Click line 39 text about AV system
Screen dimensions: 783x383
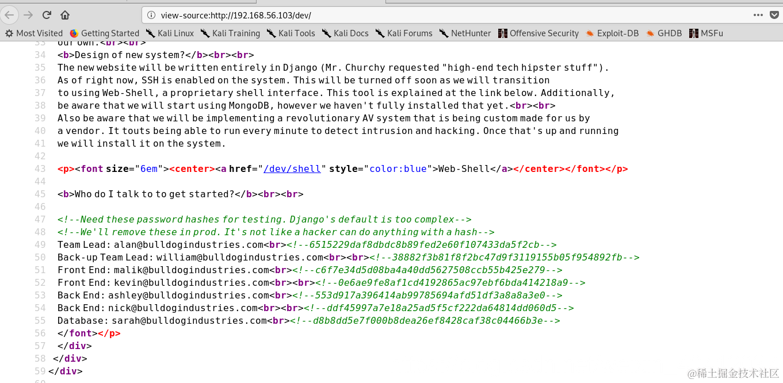pyautogui.click(x=324, y=118)
